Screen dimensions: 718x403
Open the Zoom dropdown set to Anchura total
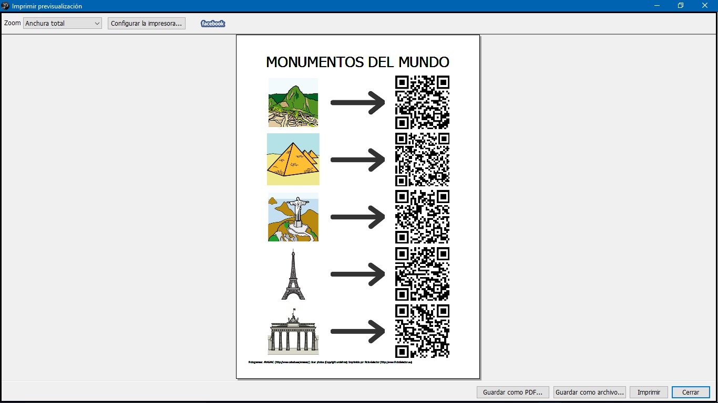[x=63, y=24]
